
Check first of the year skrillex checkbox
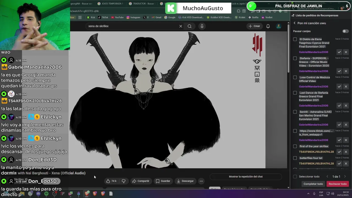295,146
